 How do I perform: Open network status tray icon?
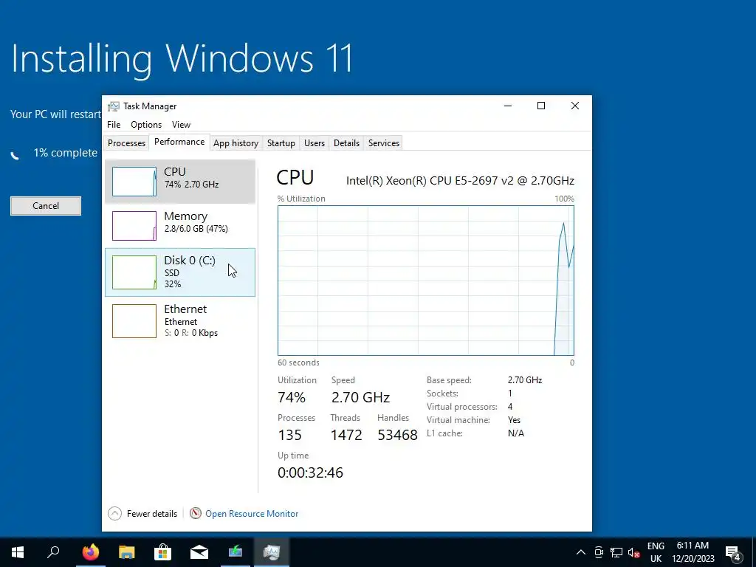coord(616,552)
